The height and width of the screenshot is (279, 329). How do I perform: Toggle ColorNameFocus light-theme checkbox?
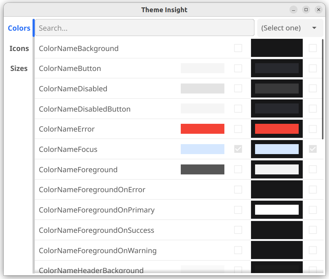pos(238,149)
